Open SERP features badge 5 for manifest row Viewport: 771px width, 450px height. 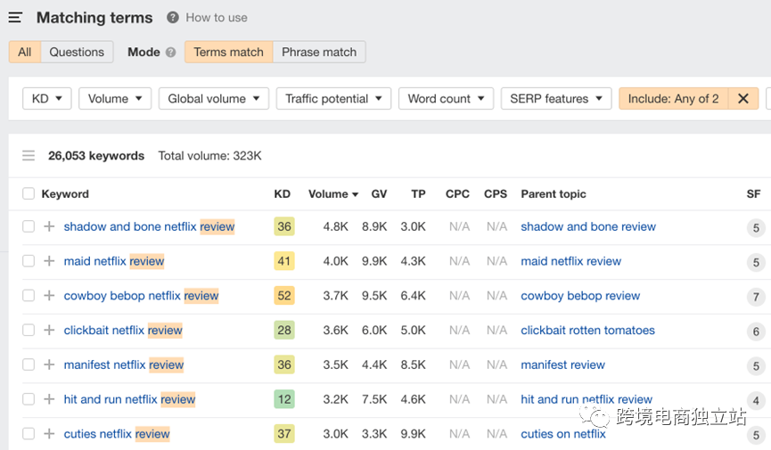(x=756, y=366)
